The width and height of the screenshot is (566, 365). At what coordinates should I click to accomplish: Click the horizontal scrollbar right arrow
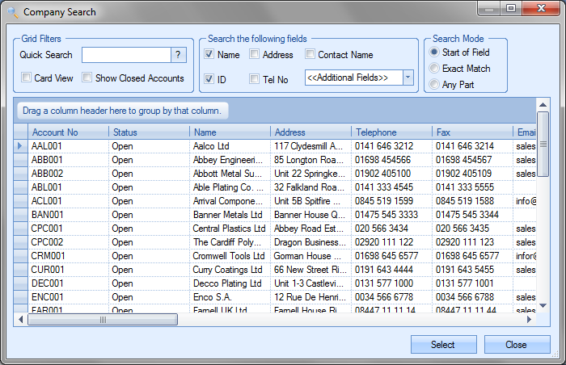(x=530, y=320)
